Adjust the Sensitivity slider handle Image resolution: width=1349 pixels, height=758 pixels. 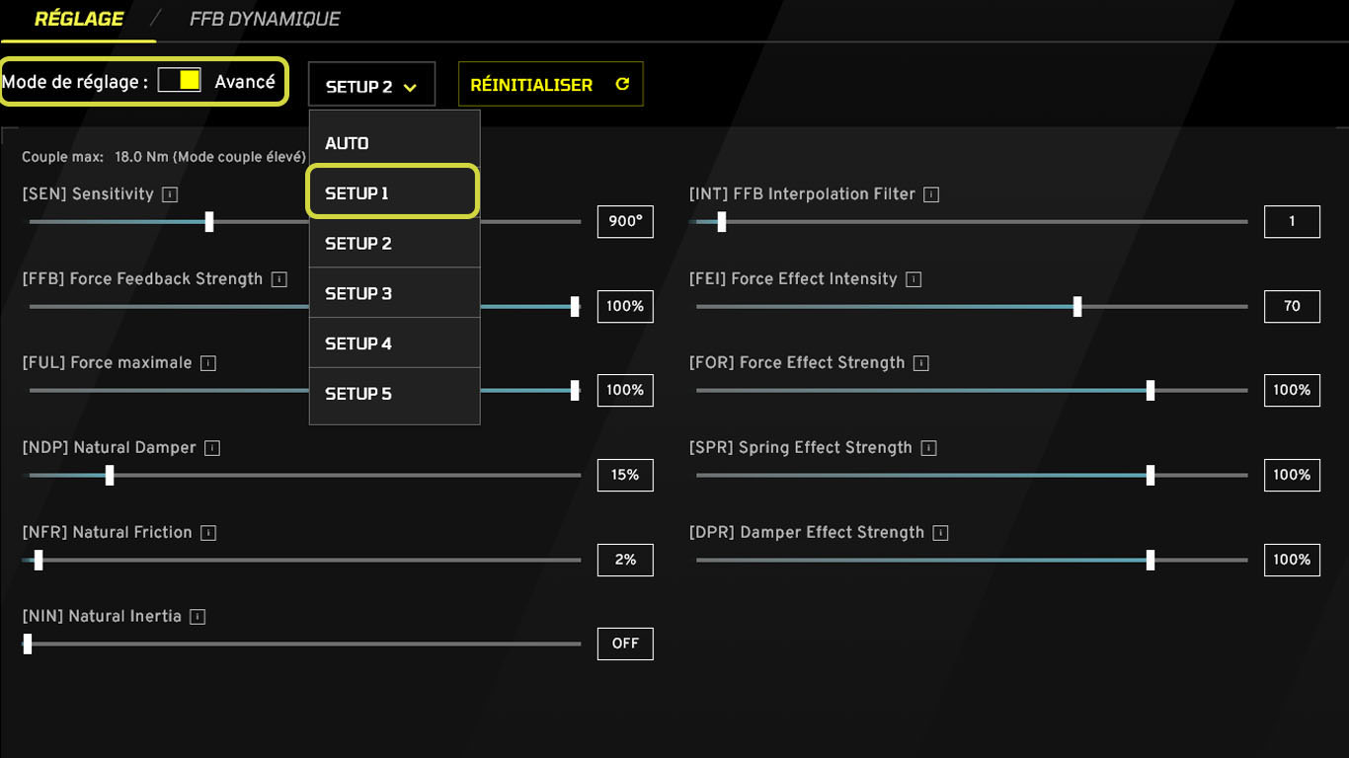[x=209, y=221]
